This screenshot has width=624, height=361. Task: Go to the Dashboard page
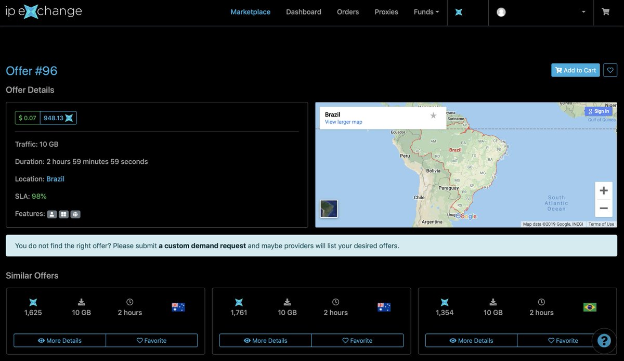[x=304, y=12]
